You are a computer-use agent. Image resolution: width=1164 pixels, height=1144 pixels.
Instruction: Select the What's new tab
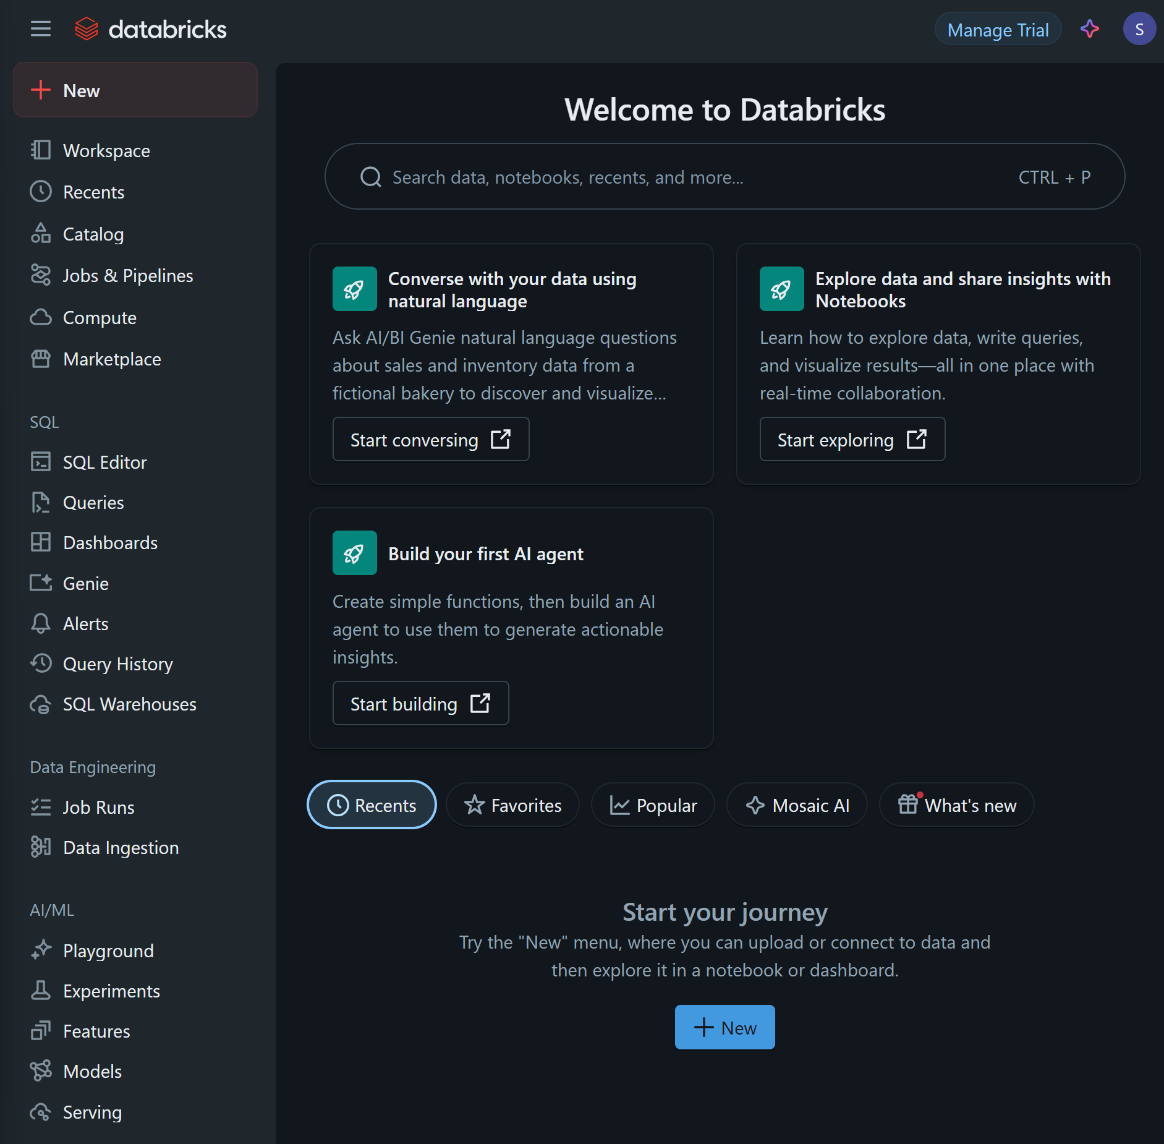pyautogui.click(x=956, y=805)
